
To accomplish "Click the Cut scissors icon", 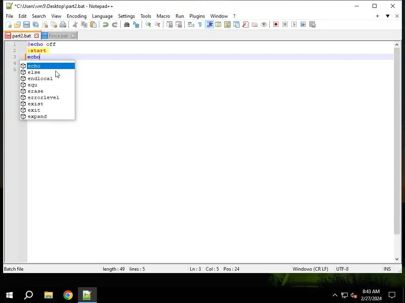I will (x=75, y=24).
